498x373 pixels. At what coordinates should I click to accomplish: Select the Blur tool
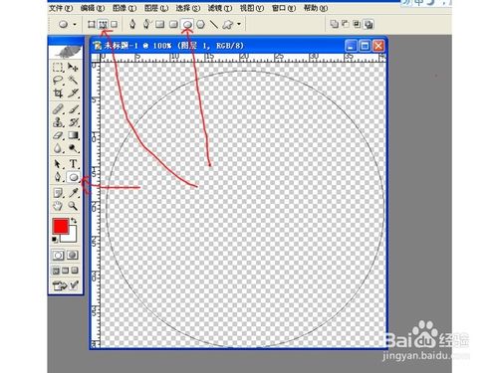pos(58,148)
